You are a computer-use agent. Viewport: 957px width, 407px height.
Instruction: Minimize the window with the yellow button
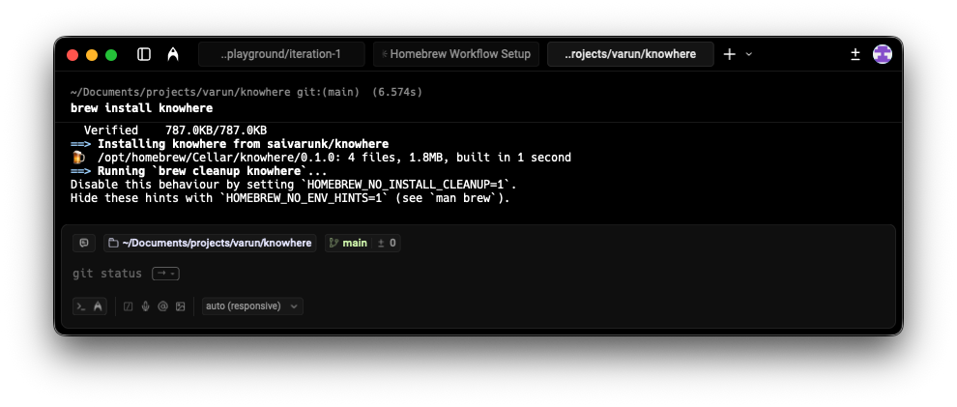point(92,55)
